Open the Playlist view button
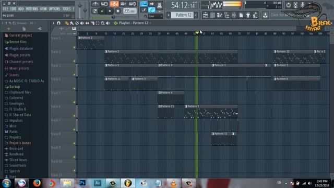 [205, 15]
